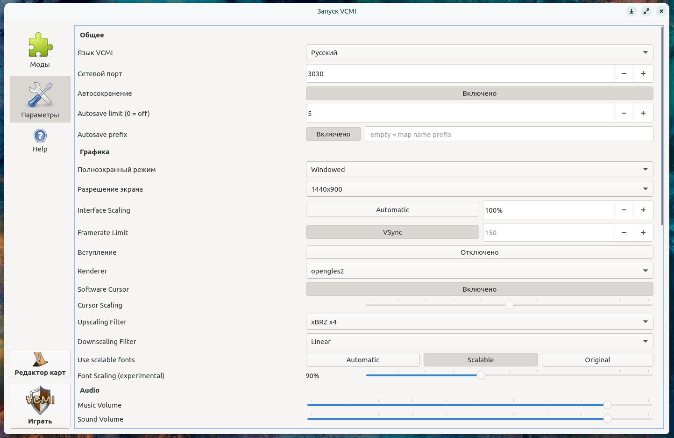Launch the Редактор карт map editor
Screen dimensions: 674x438
click(40, 364)
